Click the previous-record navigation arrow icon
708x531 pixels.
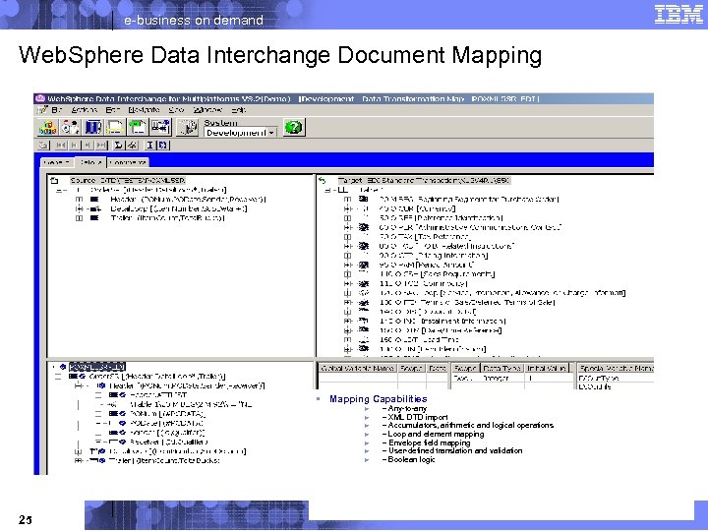(x=75, y=145)
